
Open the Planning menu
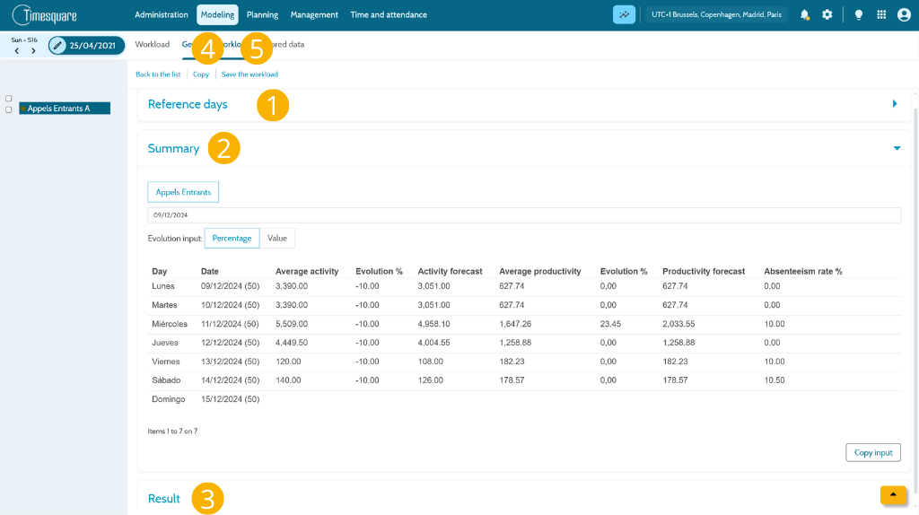point(263,14)
